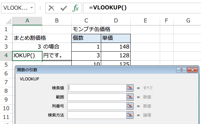
Task: Focus the 範囲 input field
Action: [x=97, y=97]
